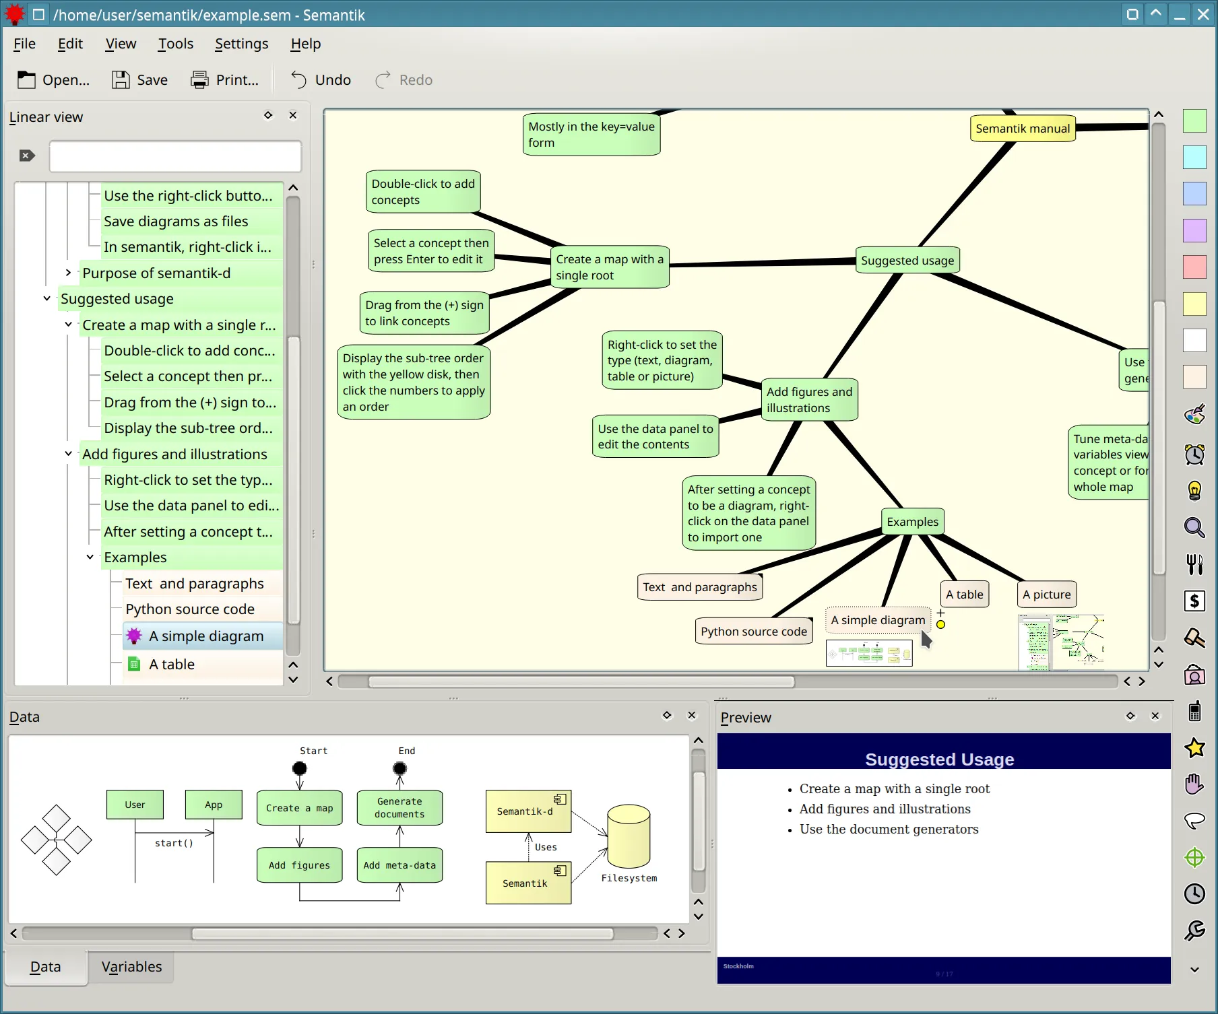Select the yellow star emblem icon
Screen dimensions: 1218x1014
[x=1194, y=747]
